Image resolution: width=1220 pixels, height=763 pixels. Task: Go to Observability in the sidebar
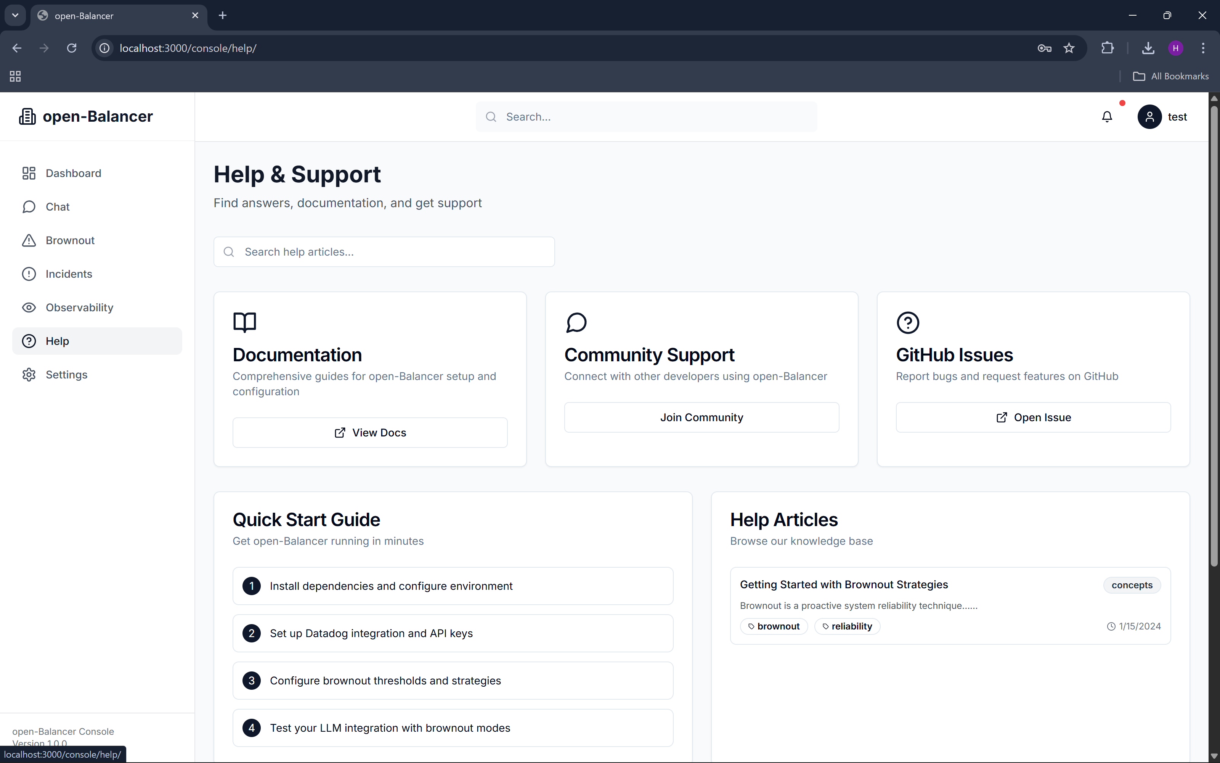79,307
